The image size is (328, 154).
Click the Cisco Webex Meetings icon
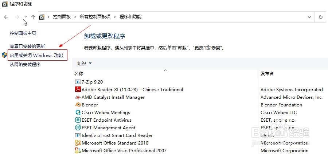point(78,113)
